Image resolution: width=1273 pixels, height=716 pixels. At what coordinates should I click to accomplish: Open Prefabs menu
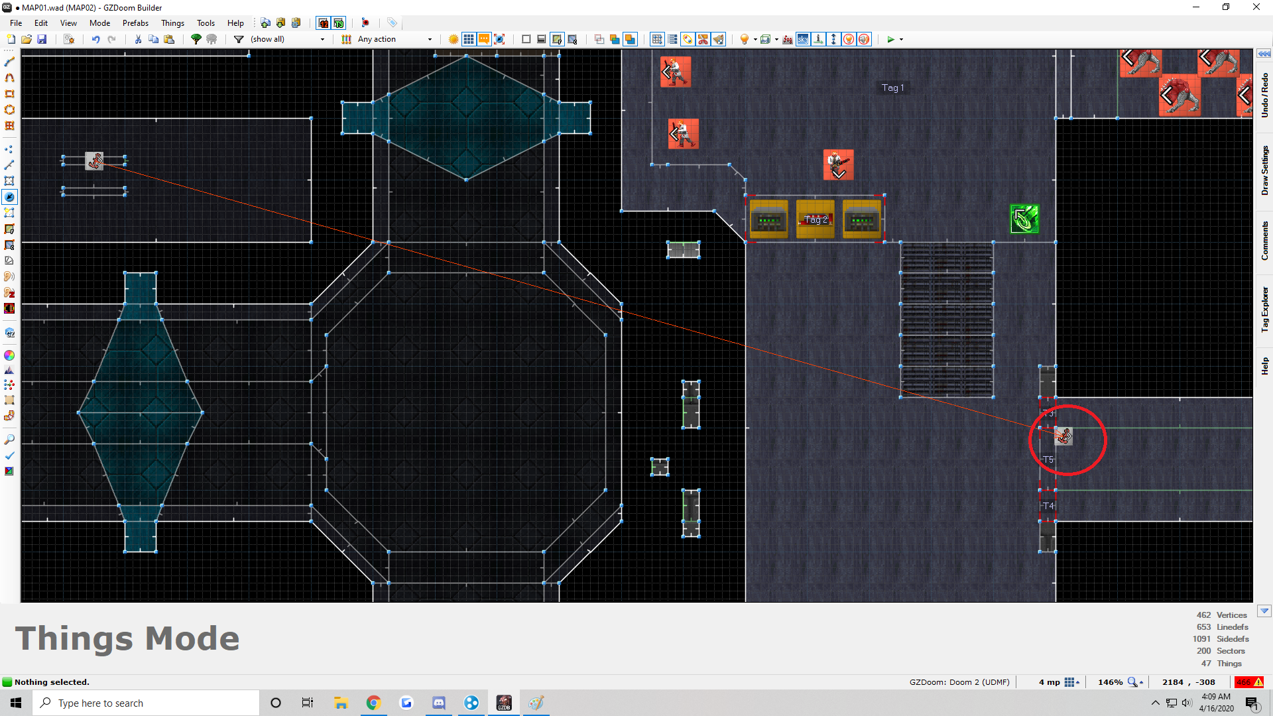135,23
